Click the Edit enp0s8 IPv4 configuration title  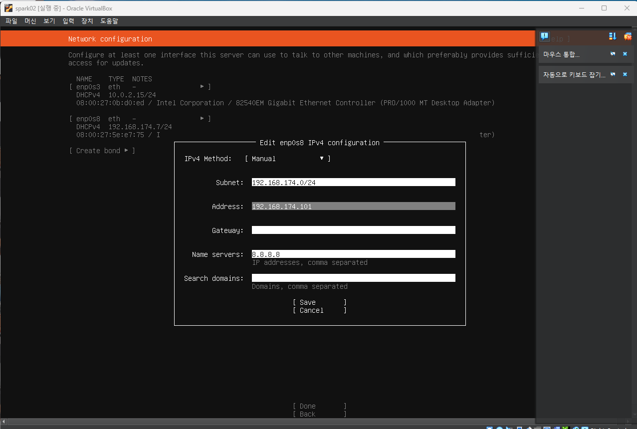[x=320, y=143]
